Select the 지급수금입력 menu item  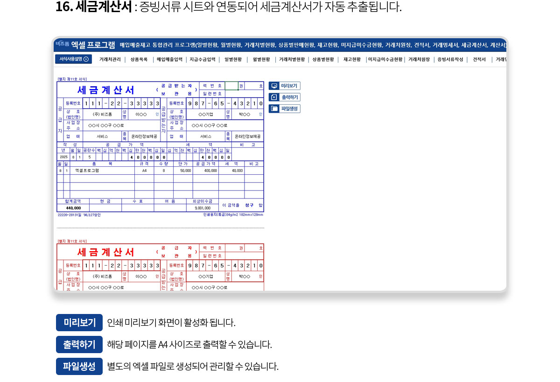(203, 60)
